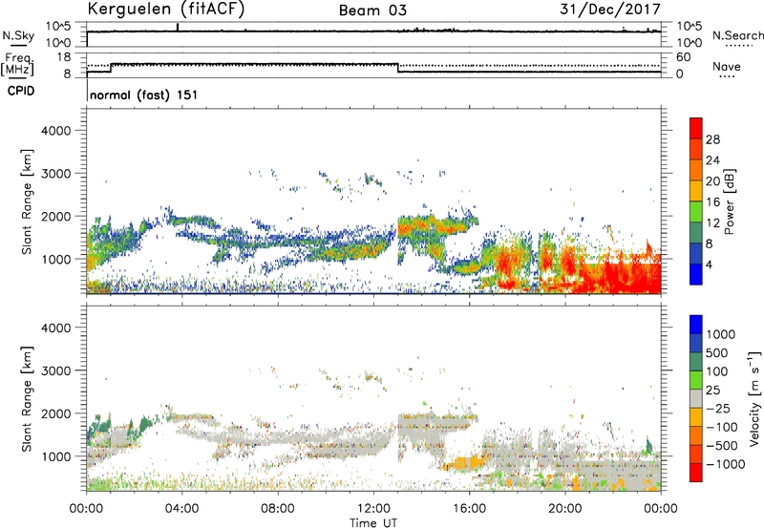Click the '12:00' time tick label
Image resolution: width=764 pixels, height=529 pixels.
point(373,509)
